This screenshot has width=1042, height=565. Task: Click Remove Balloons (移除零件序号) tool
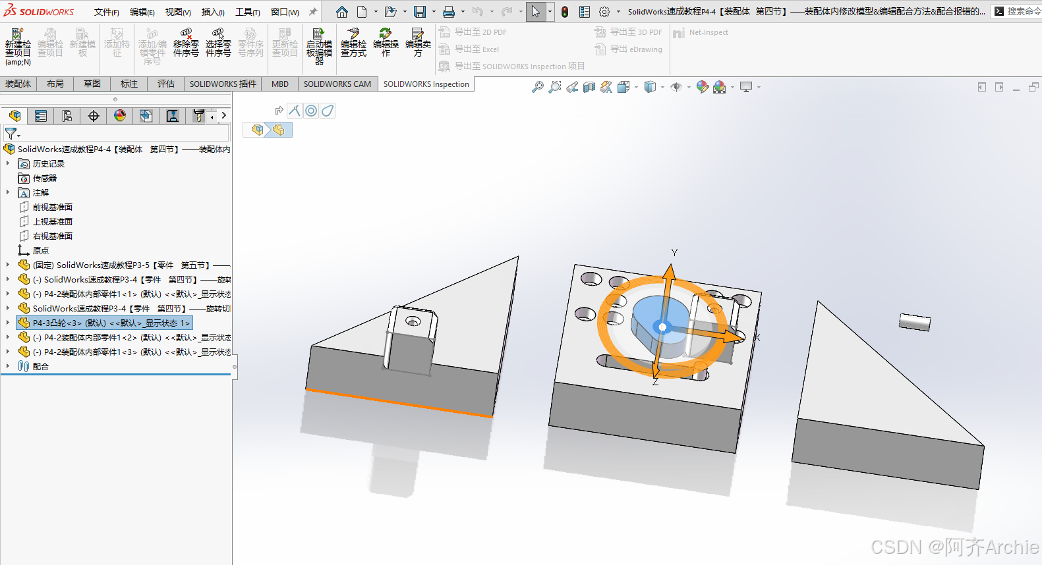186,43
